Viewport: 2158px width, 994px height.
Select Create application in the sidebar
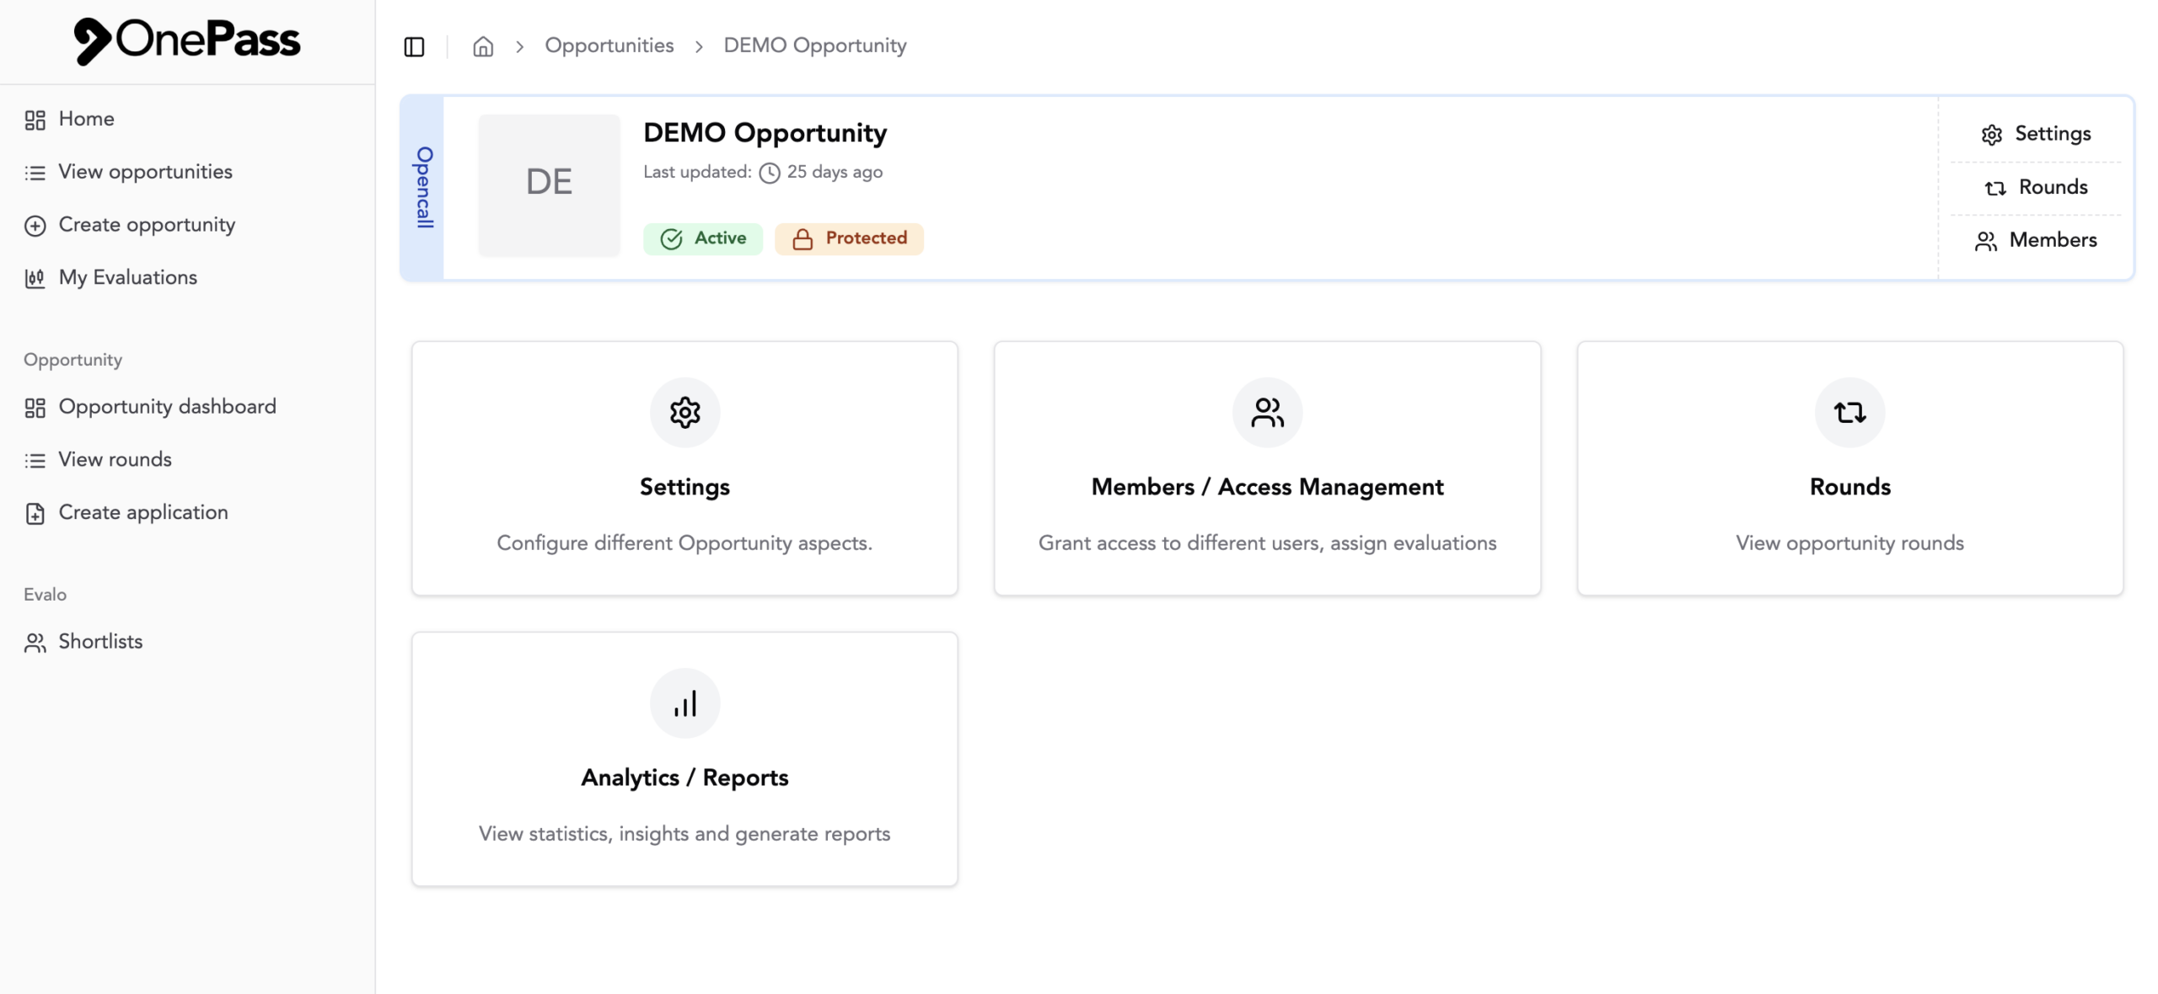[187, 513]
